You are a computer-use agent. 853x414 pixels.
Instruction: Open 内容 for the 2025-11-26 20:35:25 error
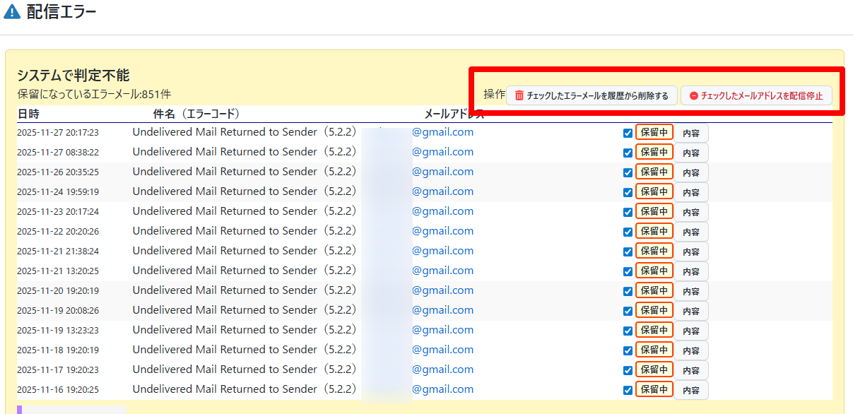(690, 172)
